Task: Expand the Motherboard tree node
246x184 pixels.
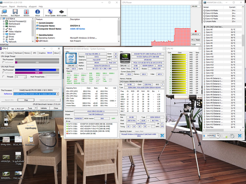Action: [x=3, y=24]
